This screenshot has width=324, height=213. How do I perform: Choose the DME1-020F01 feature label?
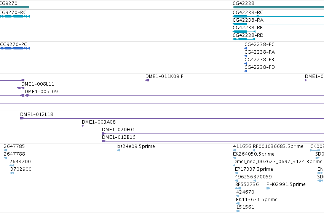pyautogui.click(x=118, y=130)
